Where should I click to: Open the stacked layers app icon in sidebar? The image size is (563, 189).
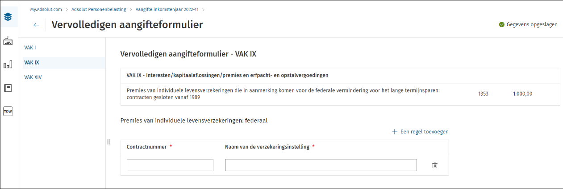pyautogui.click(x=8, y=17)
